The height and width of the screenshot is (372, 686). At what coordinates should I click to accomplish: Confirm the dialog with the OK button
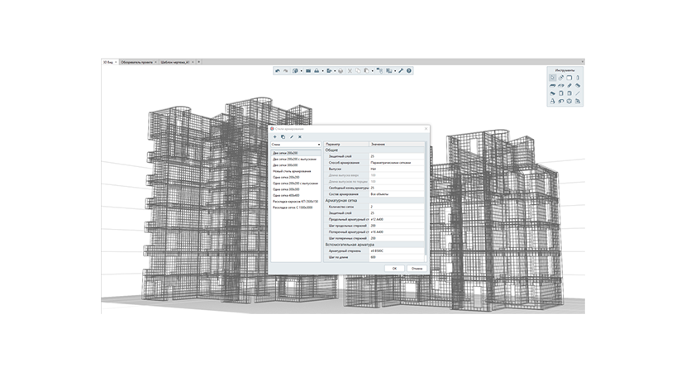point(394,269)
